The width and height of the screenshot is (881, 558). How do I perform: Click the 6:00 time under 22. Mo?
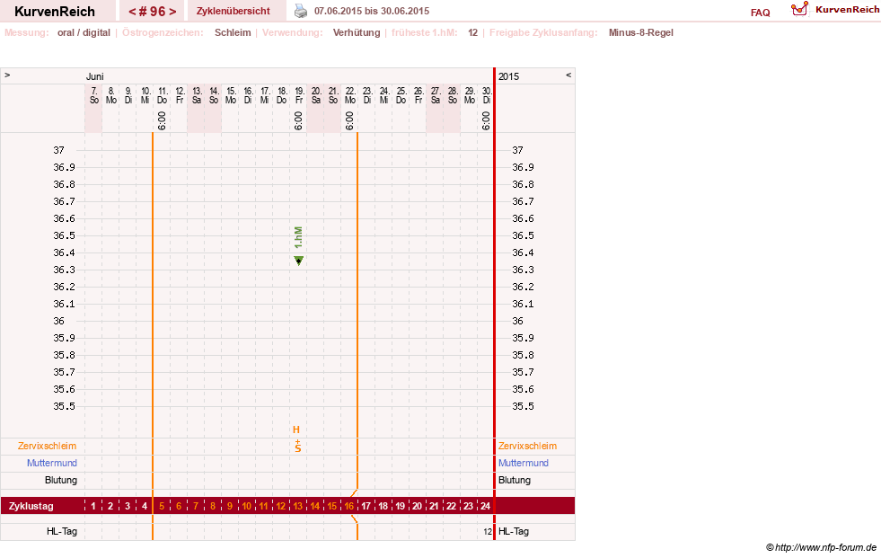pos(349,120)
